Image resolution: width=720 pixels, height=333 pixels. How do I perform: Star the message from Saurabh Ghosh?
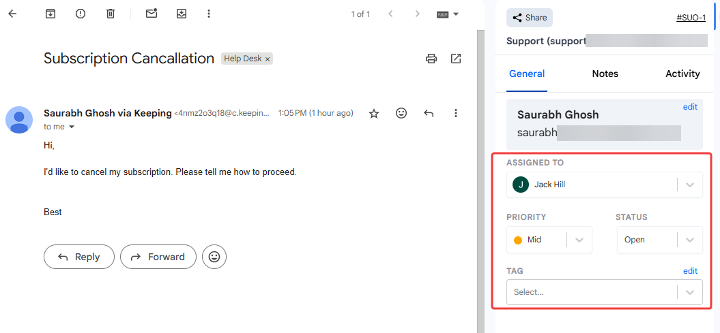(374, 113)
